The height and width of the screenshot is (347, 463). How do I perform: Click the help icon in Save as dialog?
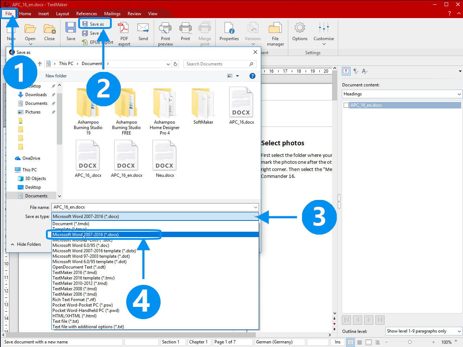point(252,76)
